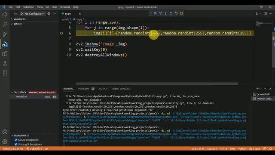
Task: Create a new terminal with plus icon
Action: click(x=257, y=89)
